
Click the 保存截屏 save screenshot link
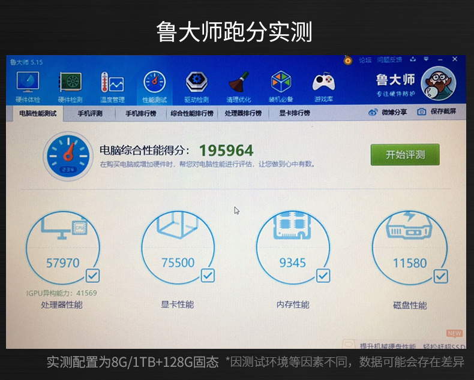[x=443, y=111]
